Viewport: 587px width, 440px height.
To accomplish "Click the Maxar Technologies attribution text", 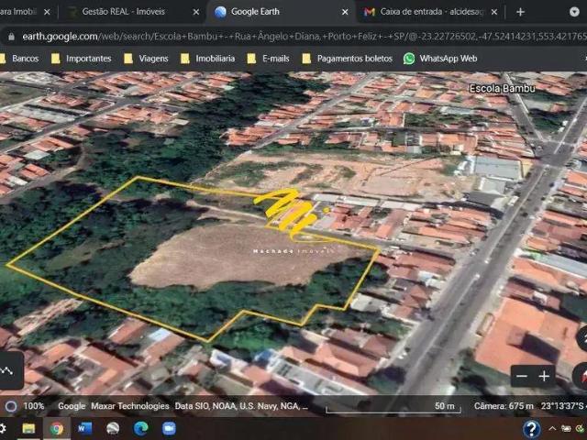I will pos(130,406).
